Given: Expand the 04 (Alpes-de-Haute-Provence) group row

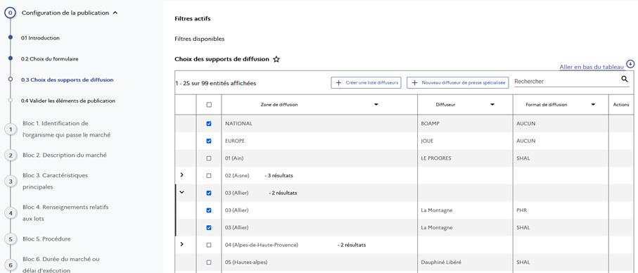Looking at the screenshot, I should tap(182, 244).
